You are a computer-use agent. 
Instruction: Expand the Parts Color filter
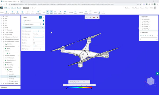click(x=23, y=21)
